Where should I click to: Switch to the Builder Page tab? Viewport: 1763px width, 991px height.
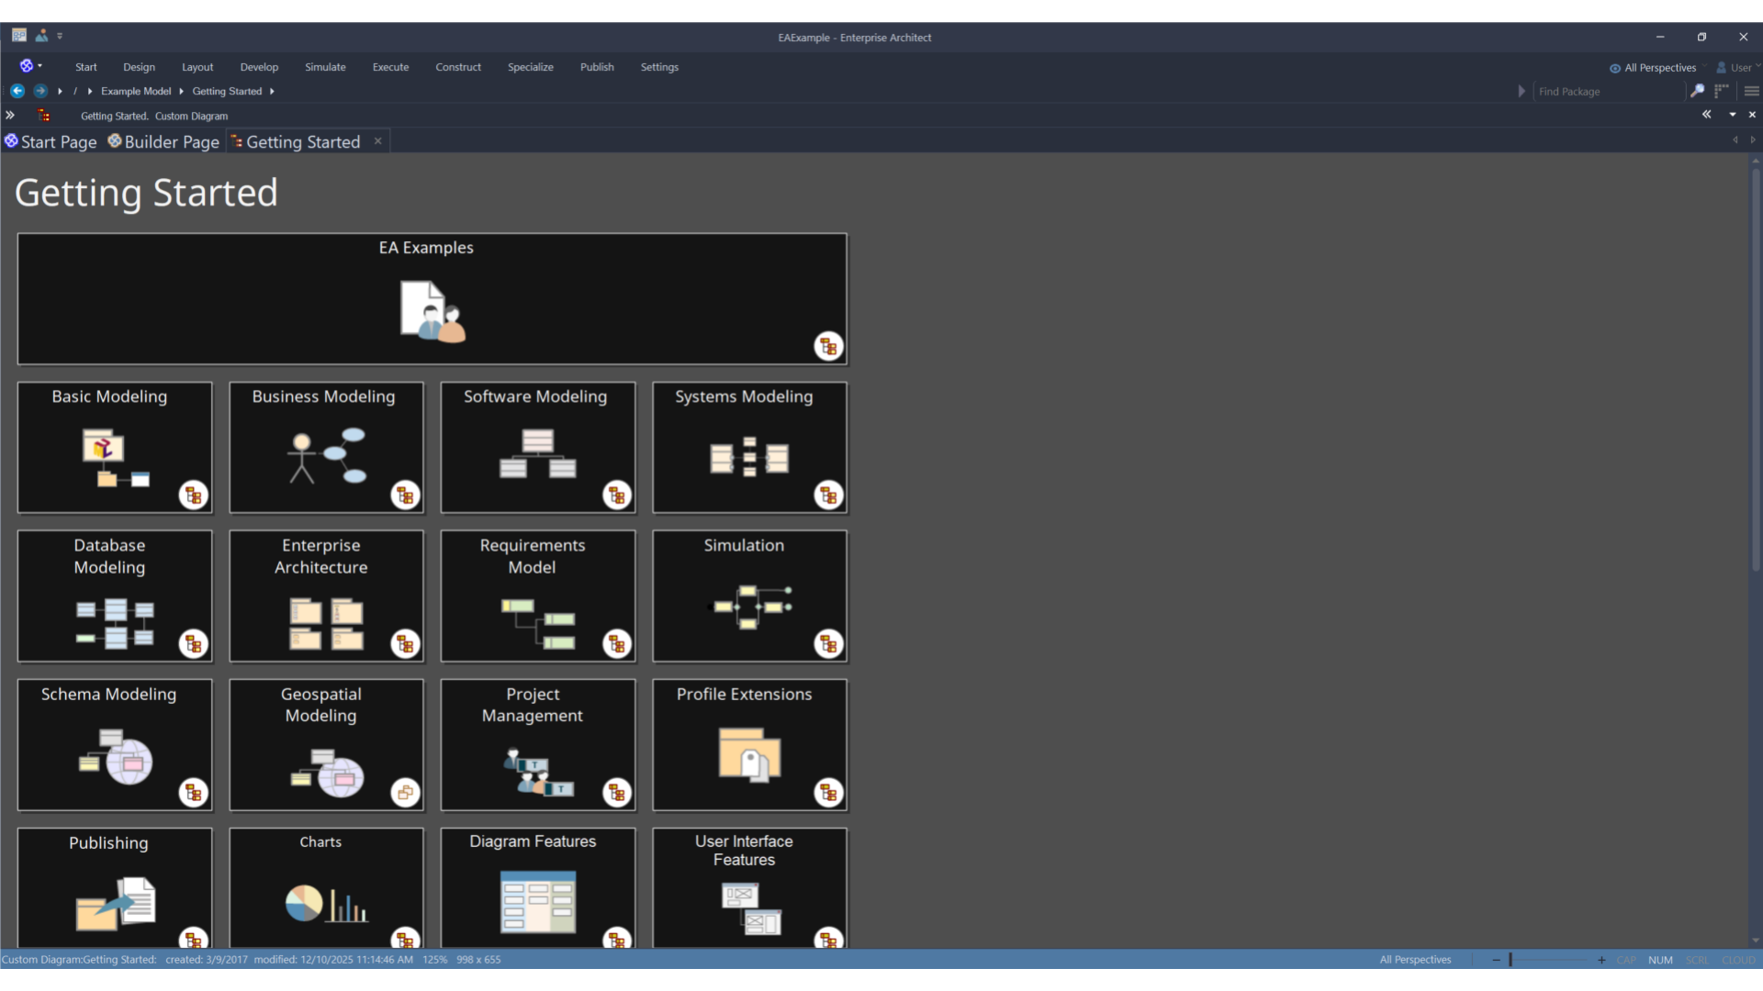[170, 141]
